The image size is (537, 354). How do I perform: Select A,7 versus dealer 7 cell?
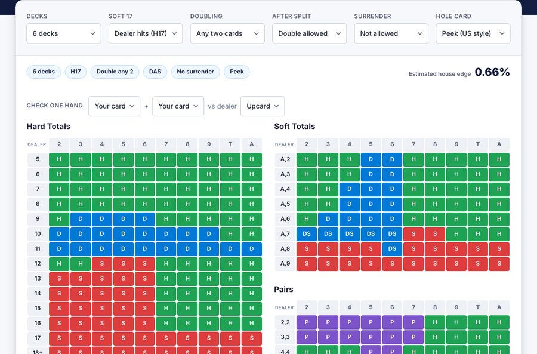[x=413, y=234]
